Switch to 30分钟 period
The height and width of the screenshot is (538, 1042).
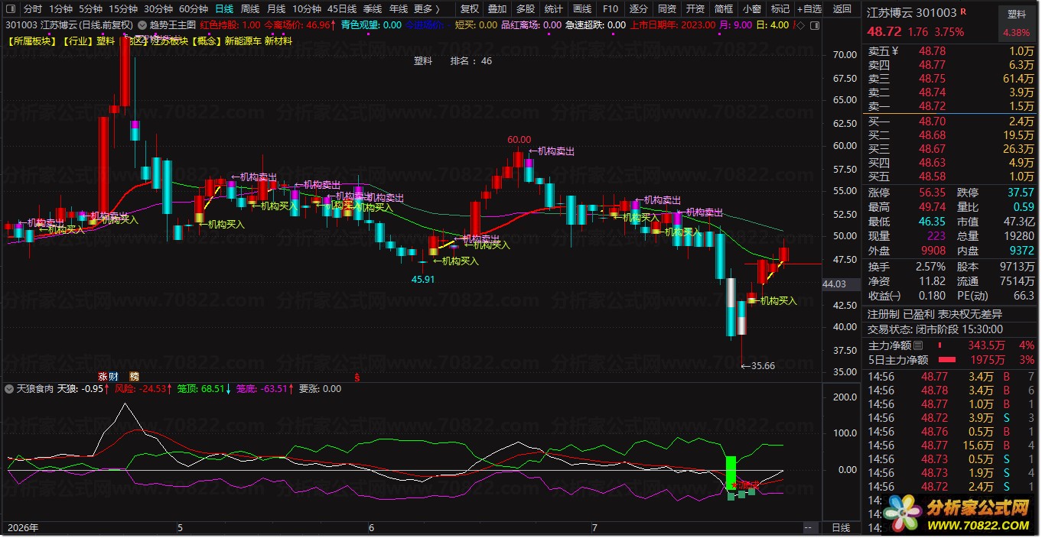(x=158, y=9)
